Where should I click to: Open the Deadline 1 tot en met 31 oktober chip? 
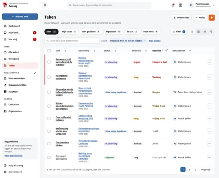[x=128, y=41]
